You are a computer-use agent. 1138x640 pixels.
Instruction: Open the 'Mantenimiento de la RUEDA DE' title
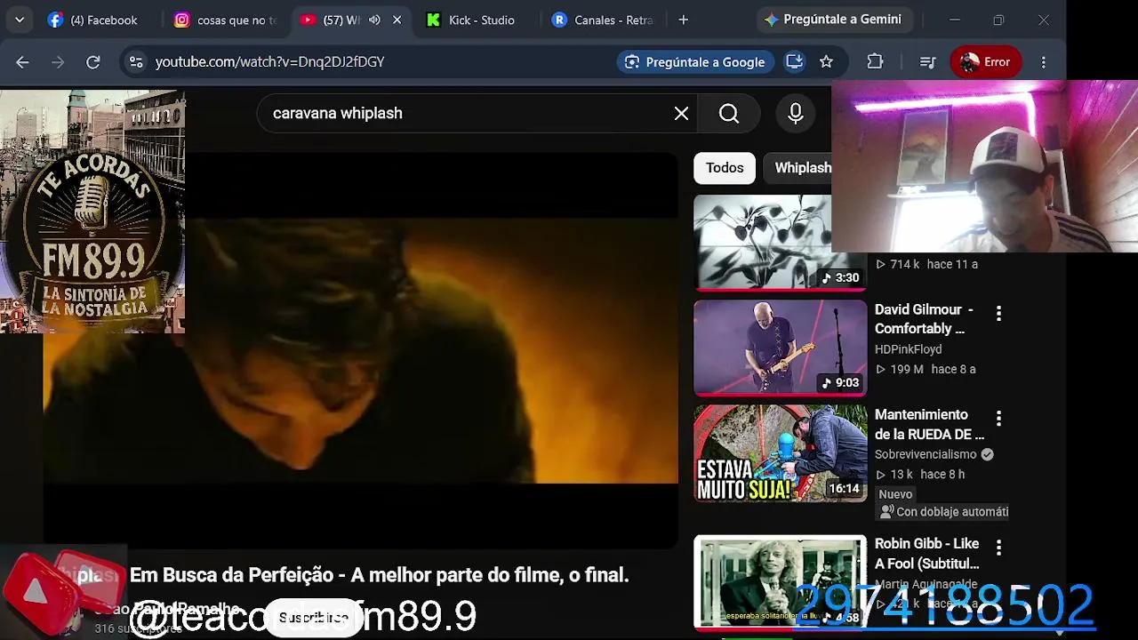(x=929, y=424)
